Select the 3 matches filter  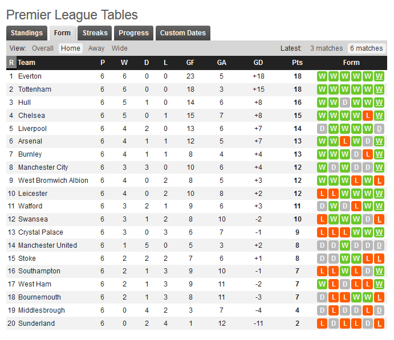326,48
